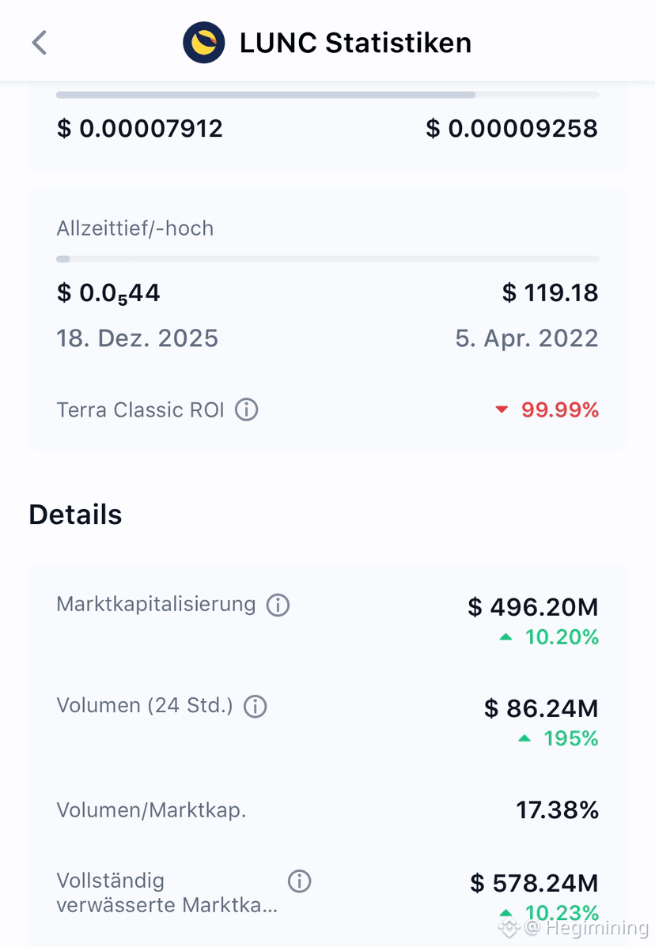This screenshot has height=947, width=655.
Task: Tap the all-time low value $ 0.0₅44
Action: [x=108, y=293]
